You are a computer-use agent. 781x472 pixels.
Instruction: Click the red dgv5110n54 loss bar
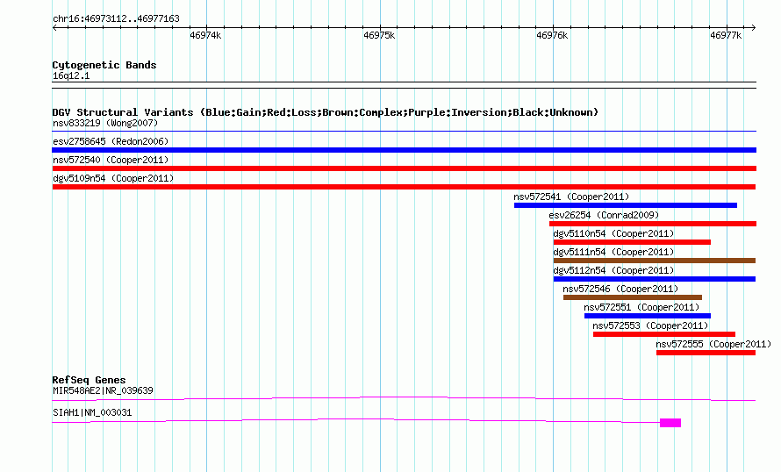point(632,242)
